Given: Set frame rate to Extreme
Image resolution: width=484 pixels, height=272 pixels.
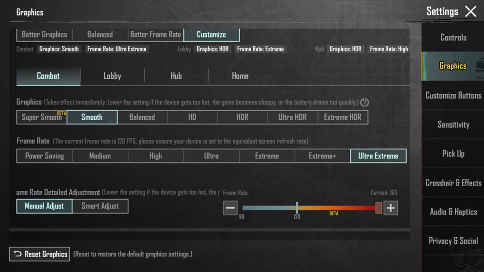Looking at the screenshot, I should tap(267, 156).
